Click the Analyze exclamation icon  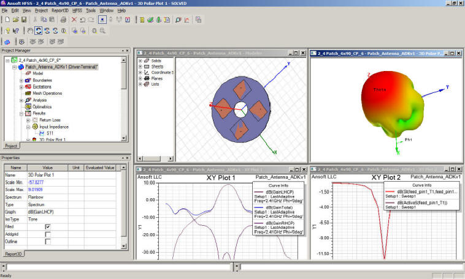159,20
